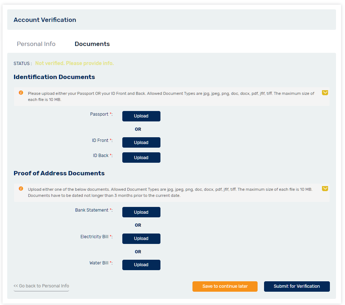The image size is (345, 305).
Task: Click the 'Upload either one of the below documents' notice text
Action: [170, 193]
